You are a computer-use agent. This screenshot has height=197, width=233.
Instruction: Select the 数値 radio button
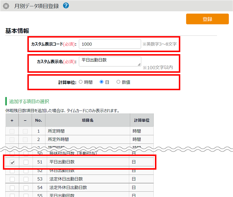(x=118, y=82)
